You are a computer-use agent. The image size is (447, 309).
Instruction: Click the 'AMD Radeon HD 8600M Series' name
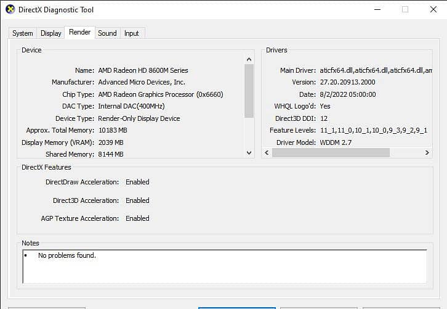[x=143, y=70]
